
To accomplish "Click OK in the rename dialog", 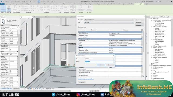I will click(x=101, y=65).
